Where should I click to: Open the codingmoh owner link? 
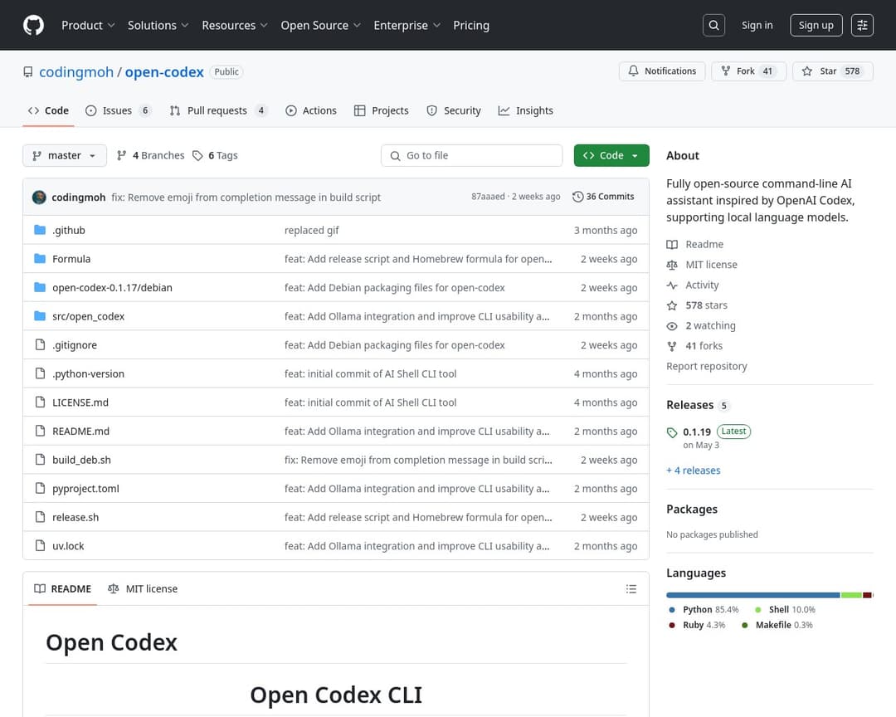click(x=76, y=71)
